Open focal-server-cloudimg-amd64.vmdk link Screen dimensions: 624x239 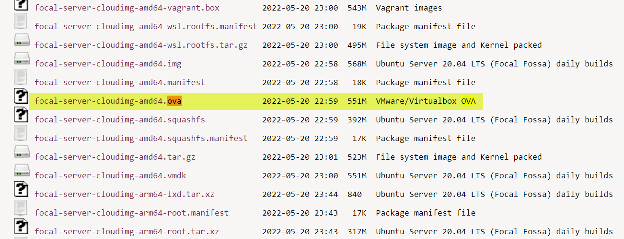[110, 176]
